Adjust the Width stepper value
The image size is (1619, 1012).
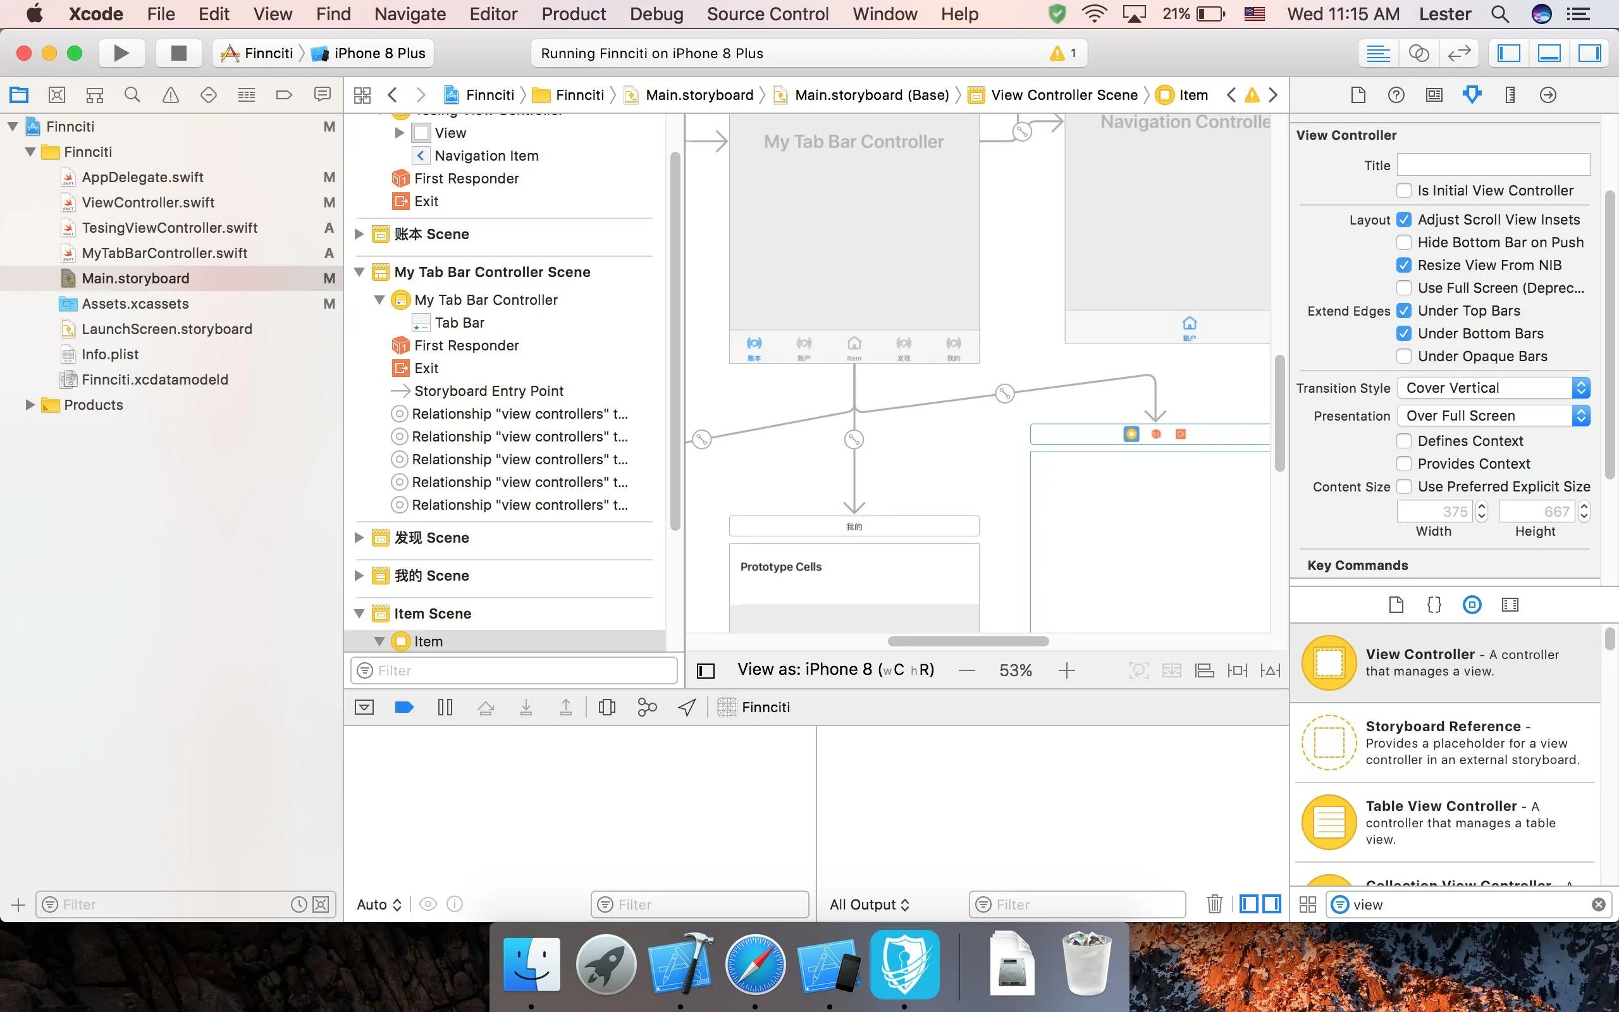click(1480, 510)
